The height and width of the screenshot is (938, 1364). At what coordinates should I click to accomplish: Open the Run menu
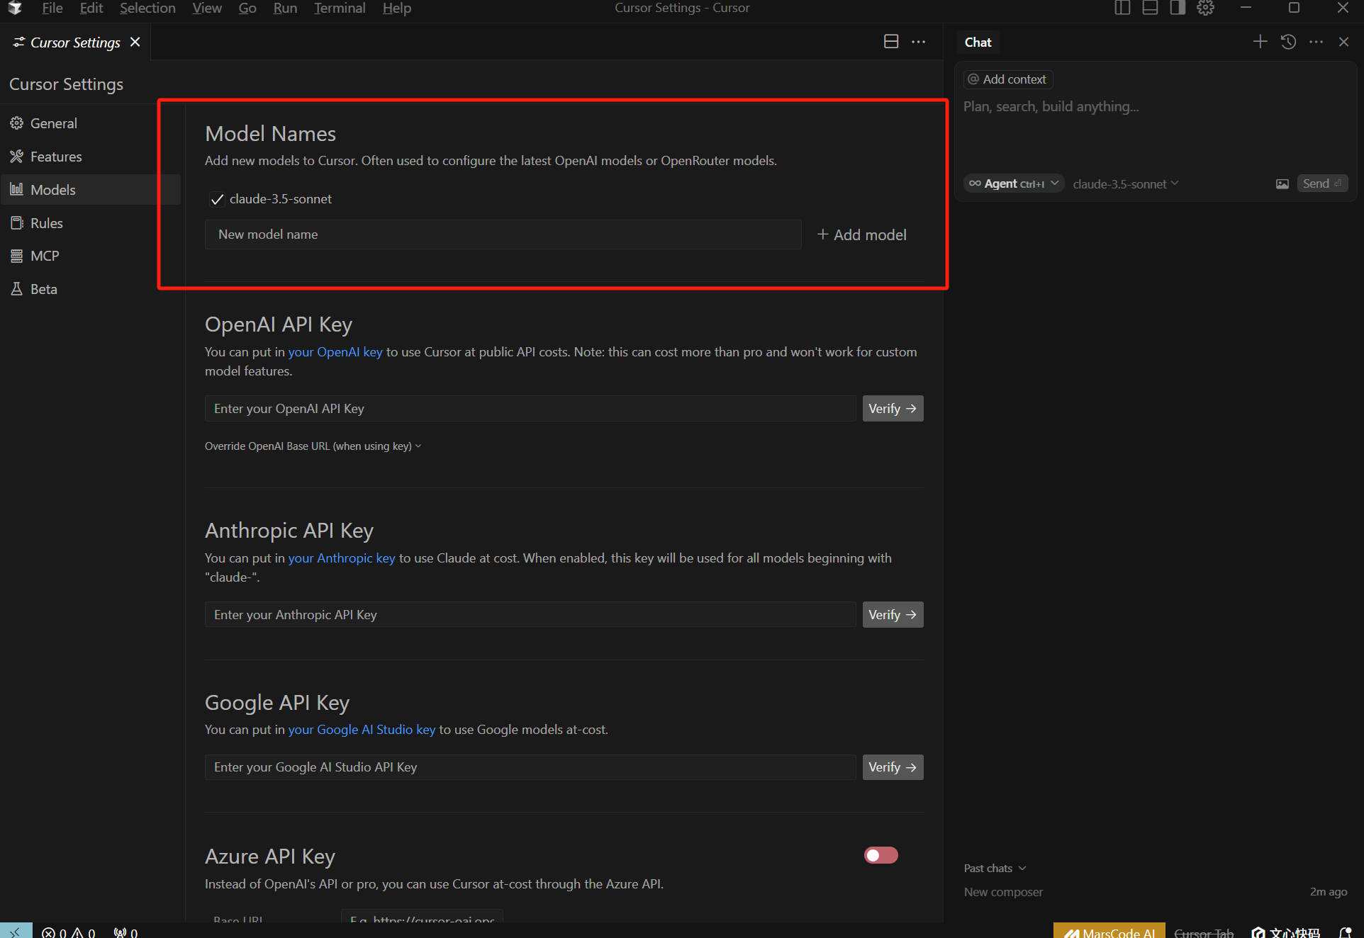click(x=285, y=8)
